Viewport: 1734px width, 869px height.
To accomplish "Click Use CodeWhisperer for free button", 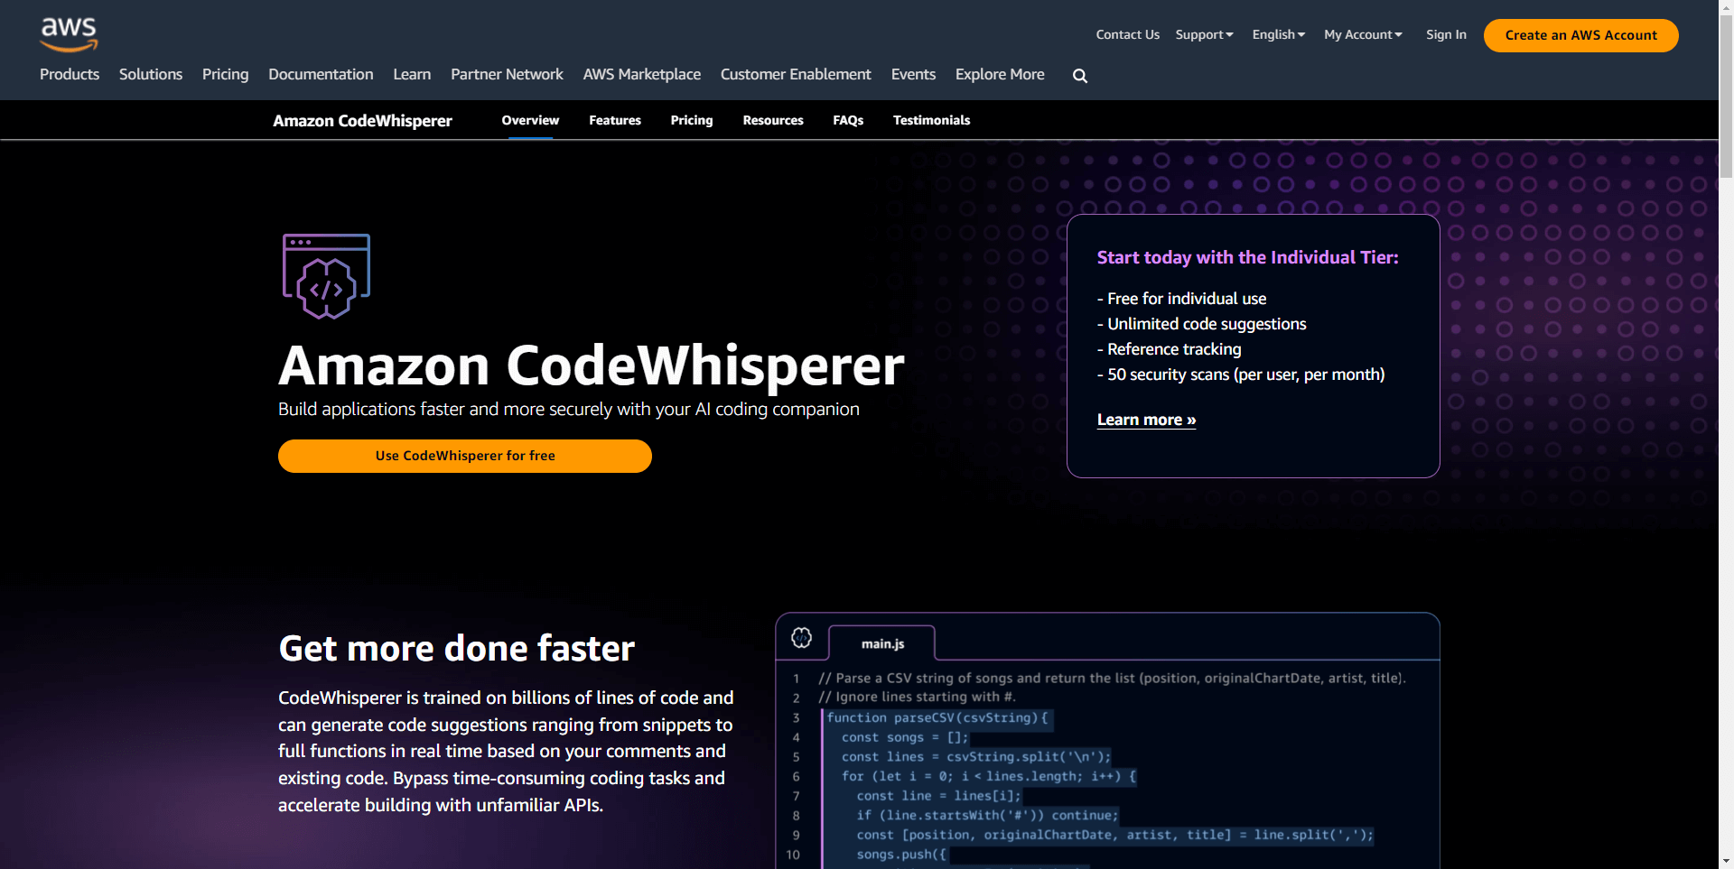I will click(465, 456).
